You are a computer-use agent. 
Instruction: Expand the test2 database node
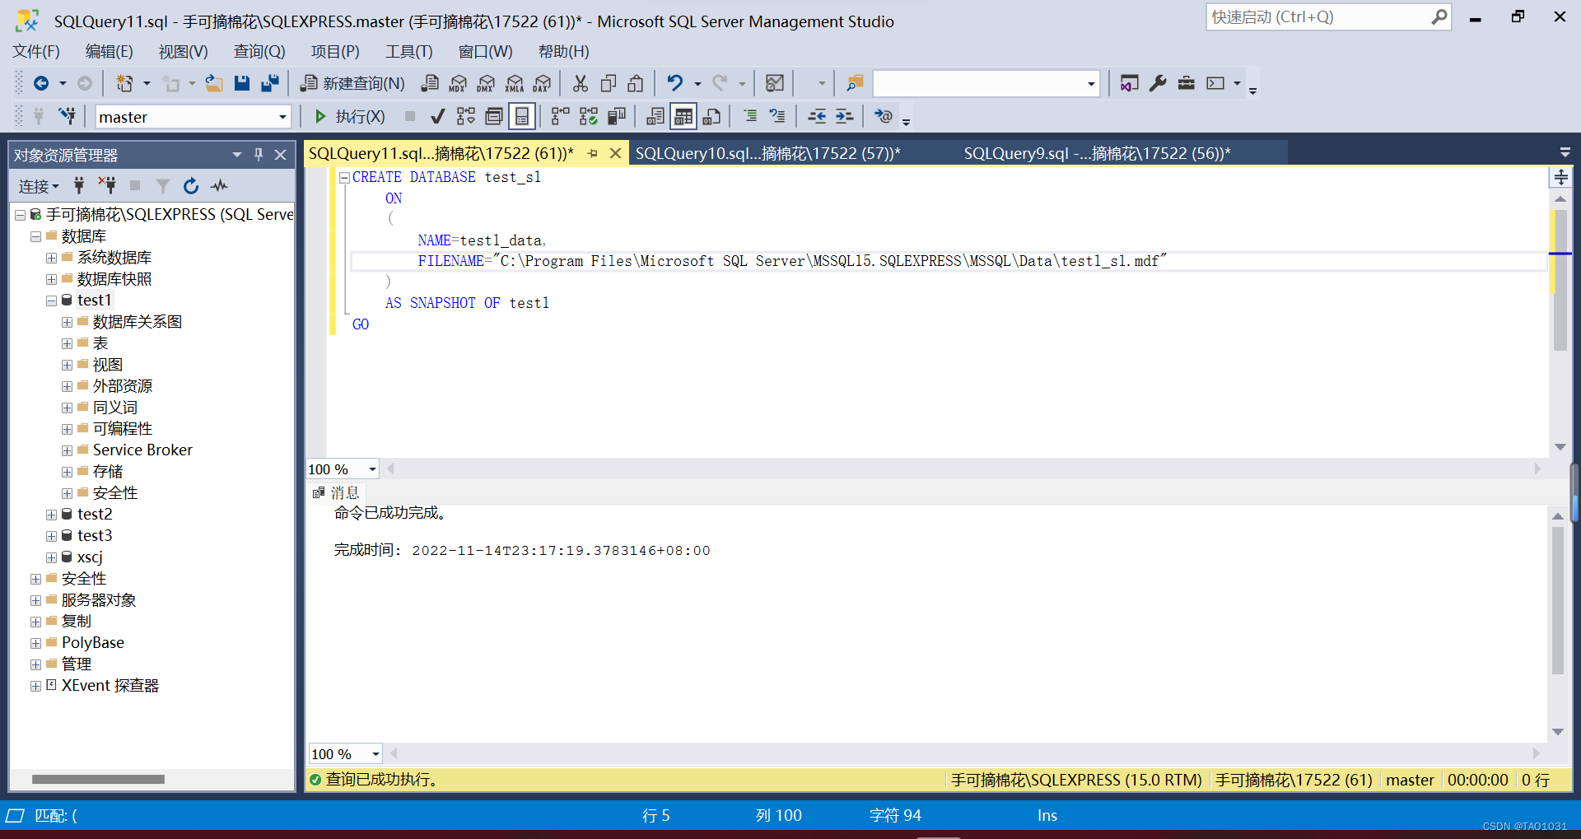[51, 515]
